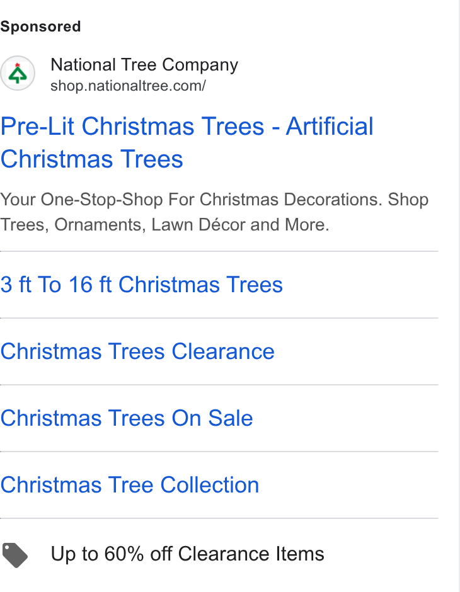
Task: Click the One-Stop-Shop description text line
Action: pyautogui.click(x=214, y=200)
